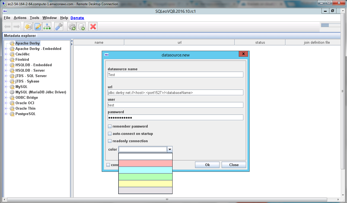Expand the Oracle Thin tree node
Screen dimensions: 347x203
(x=6, y=109)
